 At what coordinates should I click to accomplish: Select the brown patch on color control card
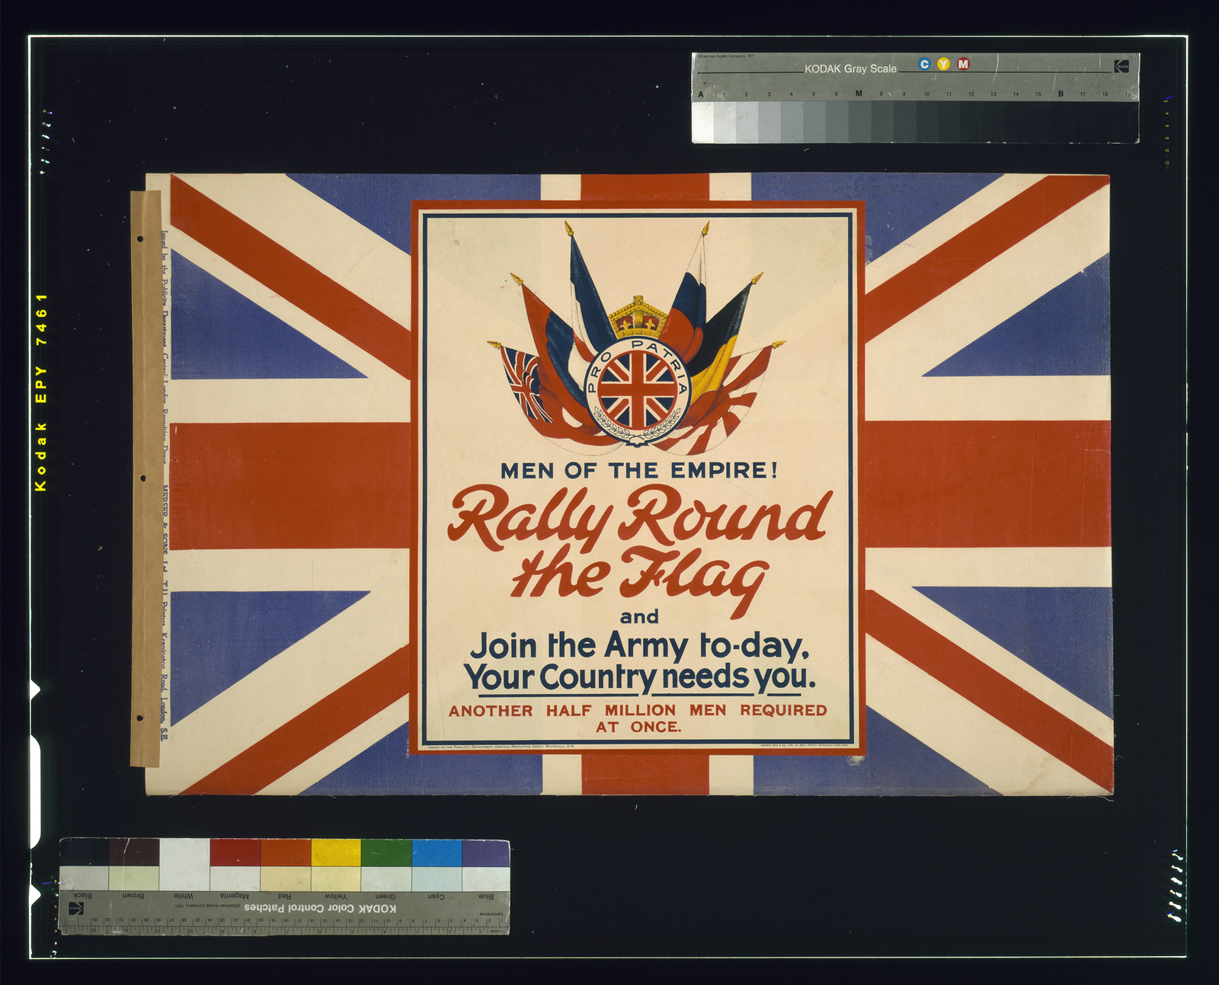point(134,853)
